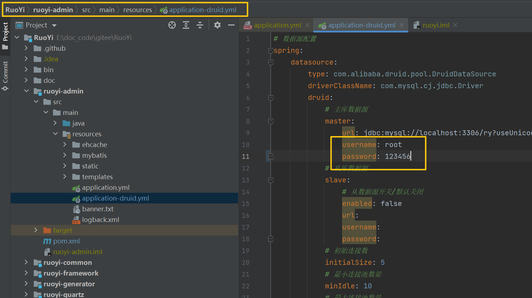Toggle code fold on spring line
Screen dimensions: 532x298
(x=271, y=51)
